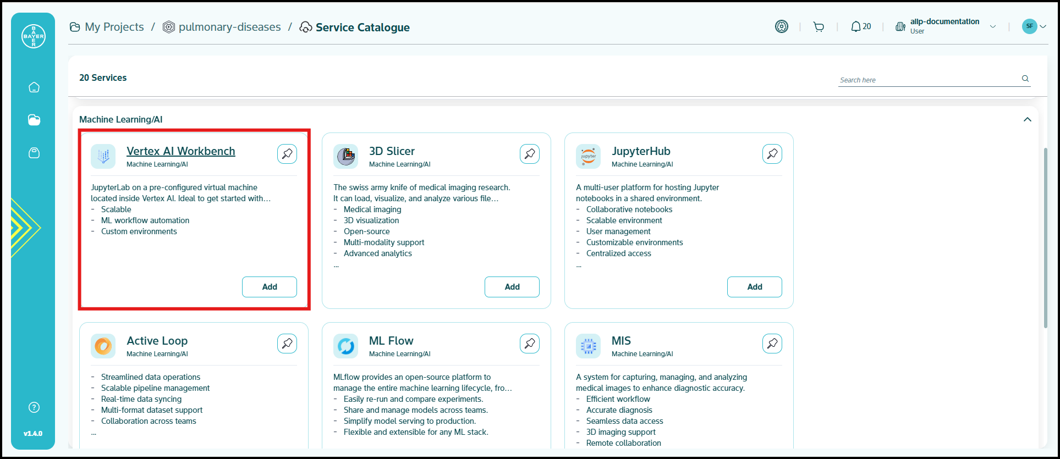The height and width of the screenshot is (459, 1060).
Task: Open the storage bucket sidebar icon
Action: (34, 153)
